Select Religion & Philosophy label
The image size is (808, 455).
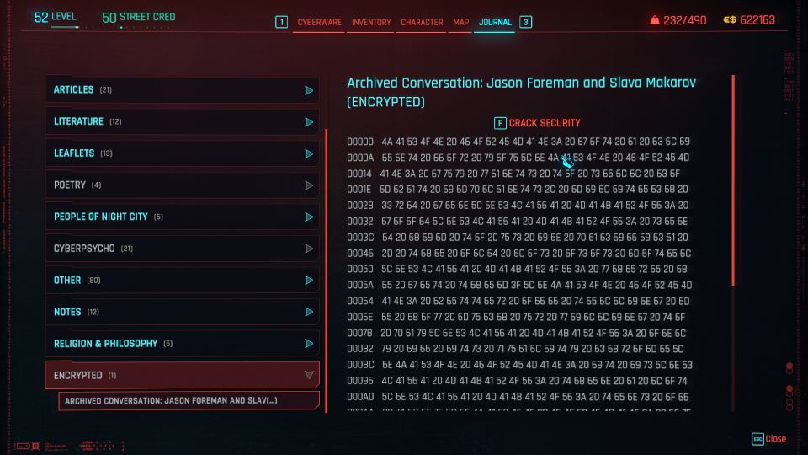106,344
